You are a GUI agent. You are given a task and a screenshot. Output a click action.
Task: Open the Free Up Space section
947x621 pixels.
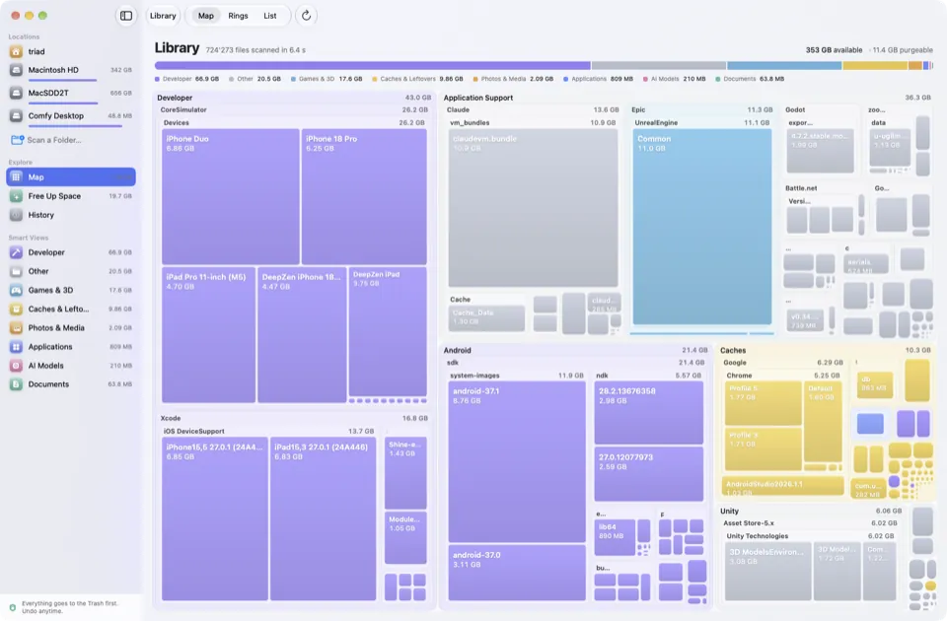pyautogui.click(x=71, y=196)
